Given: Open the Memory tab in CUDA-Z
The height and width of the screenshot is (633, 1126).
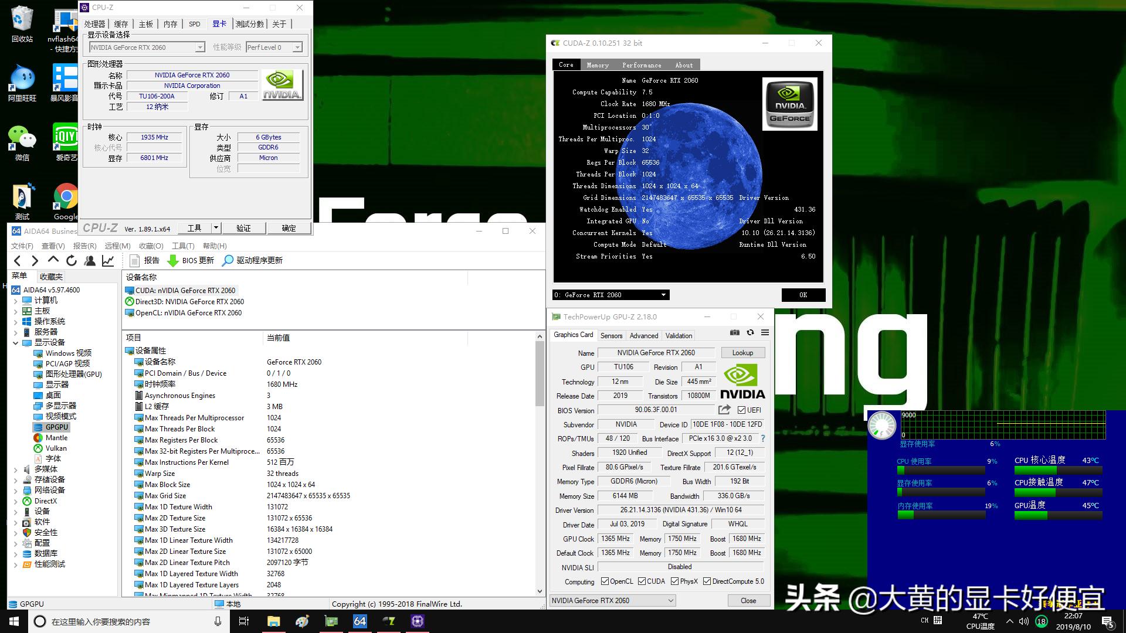Looking at the screenshot, I should [x=598, y=64].
